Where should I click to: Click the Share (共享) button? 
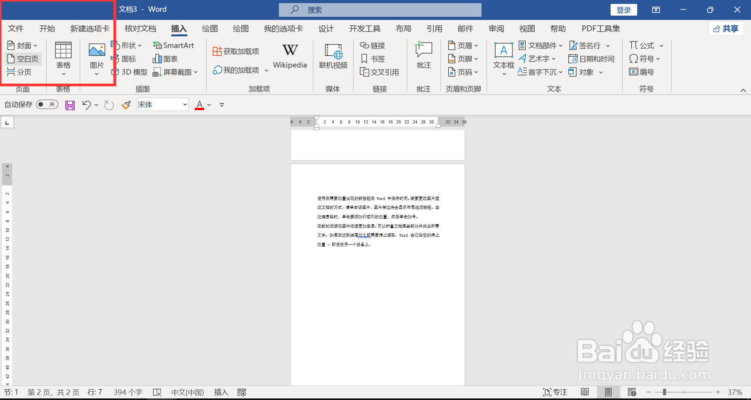726,29
